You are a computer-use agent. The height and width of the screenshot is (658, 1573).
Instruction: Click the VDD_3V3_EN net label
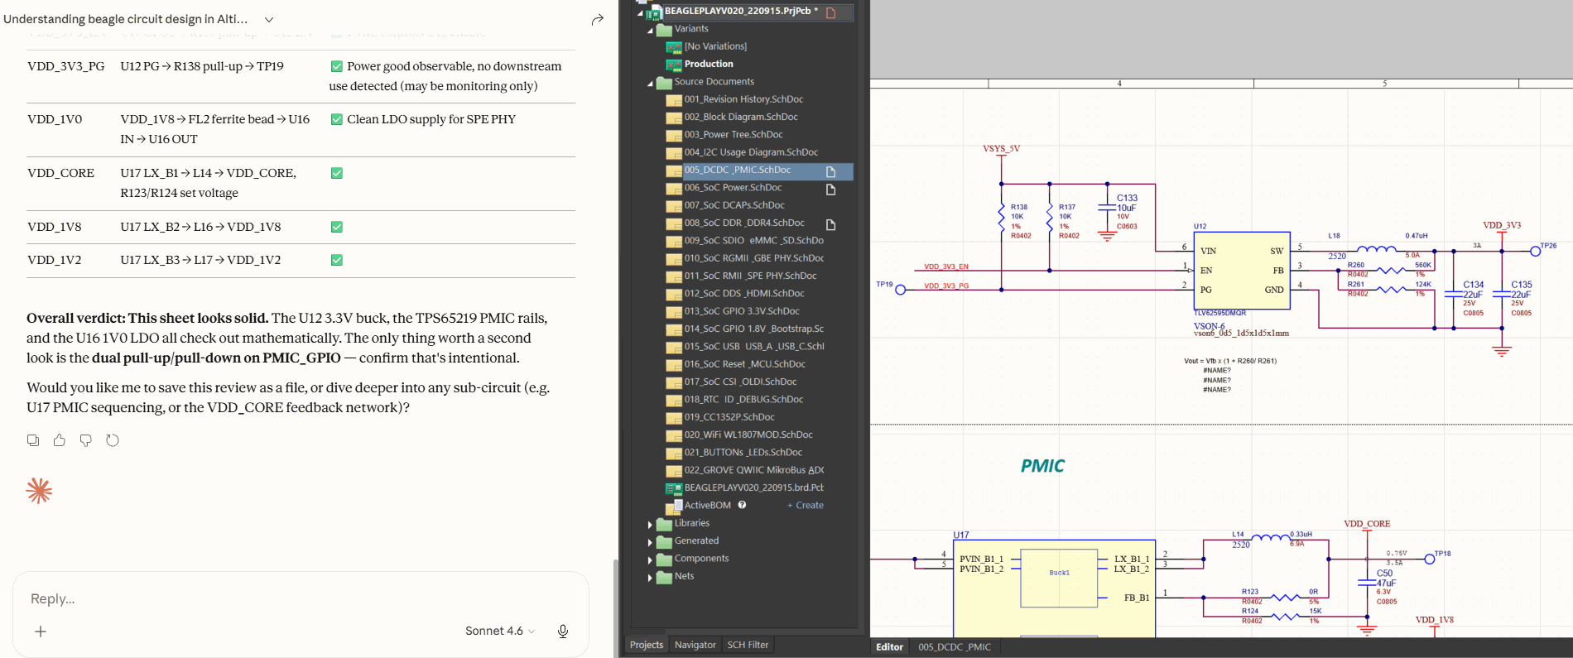point(946,267)
